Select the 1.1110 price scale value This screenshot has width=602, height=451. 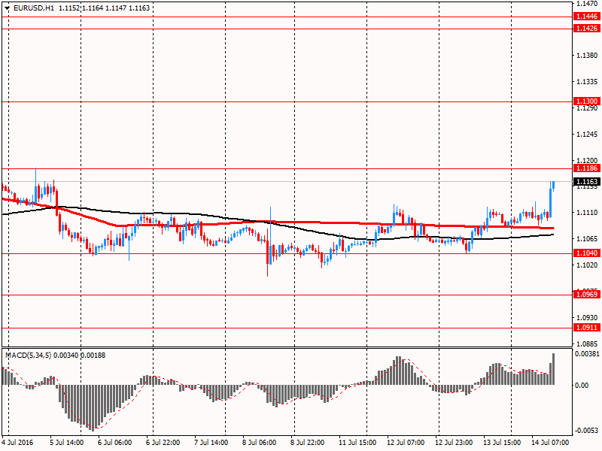pos(588,213)
